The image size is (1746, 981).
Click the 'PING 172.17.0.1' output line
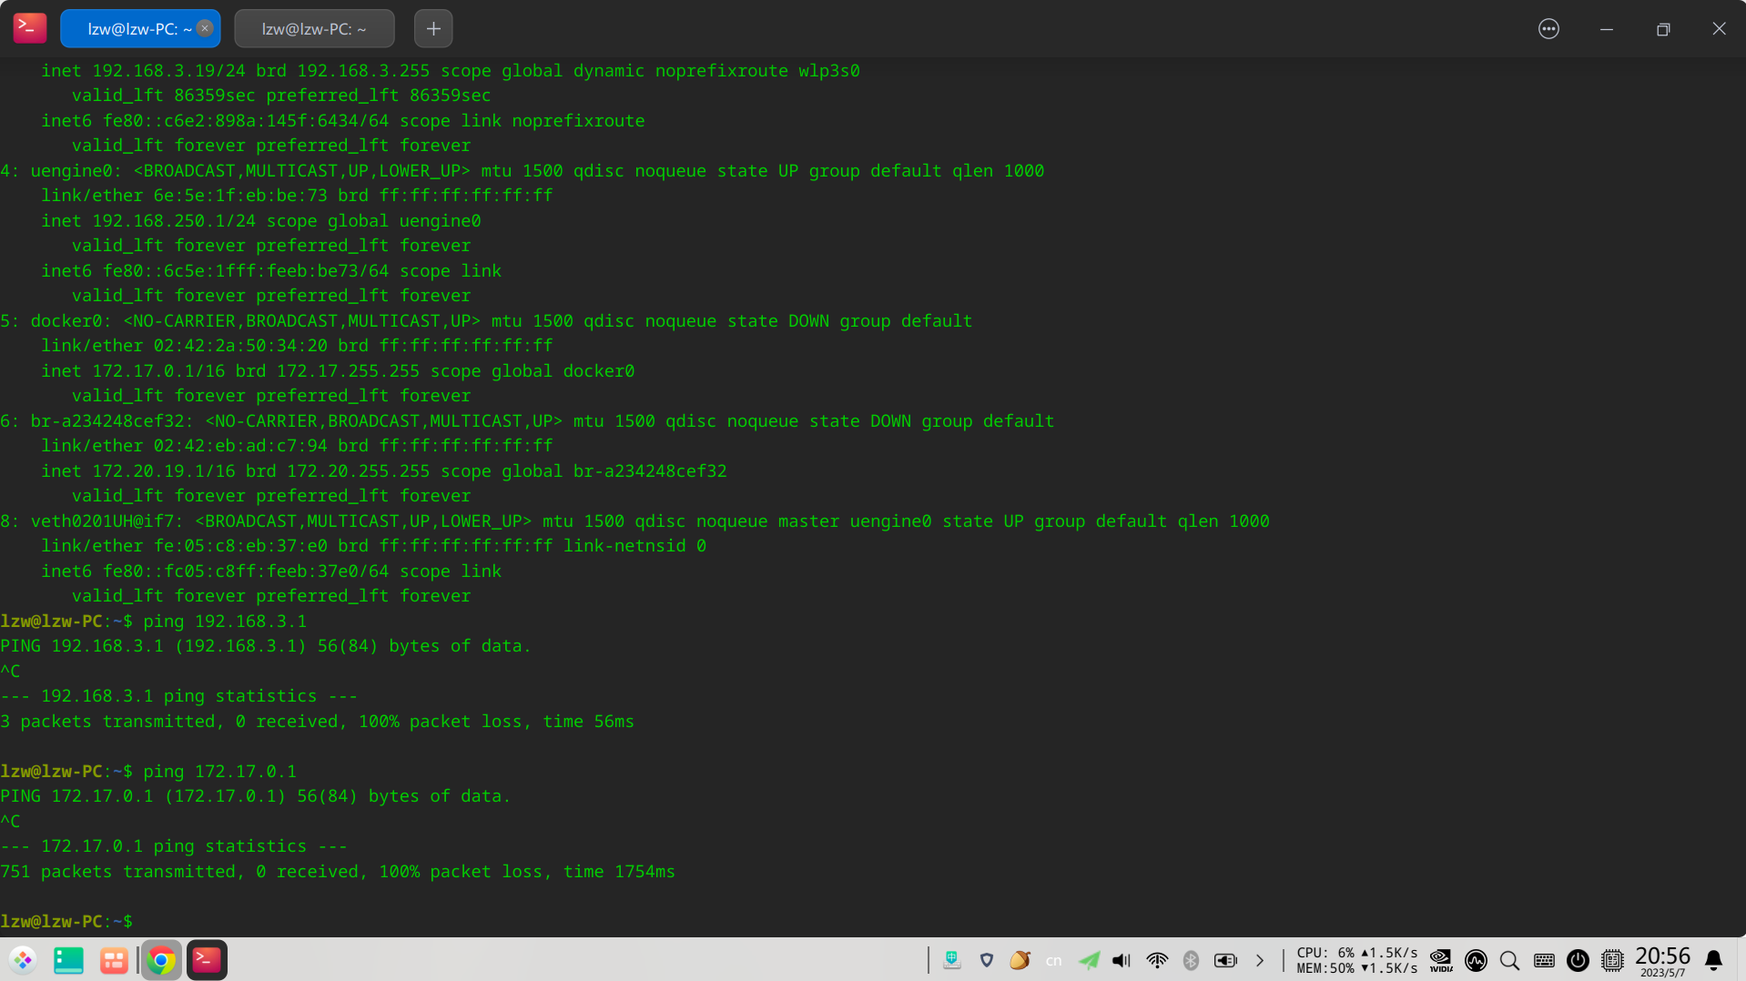[256, 796]
